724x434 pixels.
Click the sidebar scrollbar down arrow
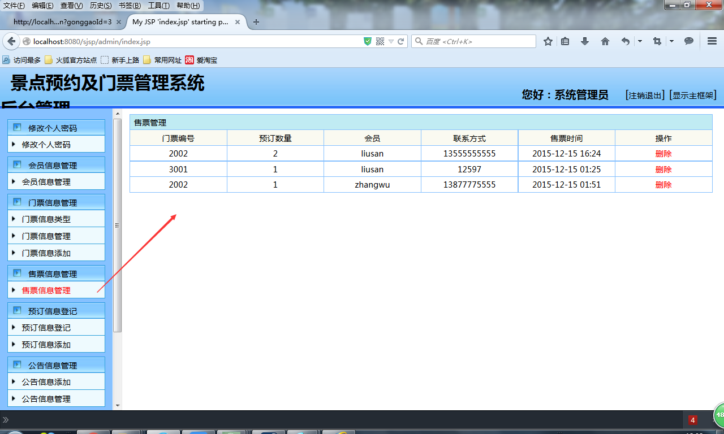[x=118, y=405]
